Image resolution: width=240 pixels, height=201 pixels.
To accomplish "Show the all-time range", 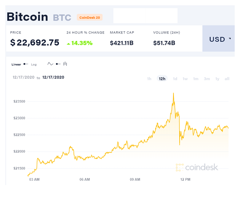I will click(x=227, y=79).
